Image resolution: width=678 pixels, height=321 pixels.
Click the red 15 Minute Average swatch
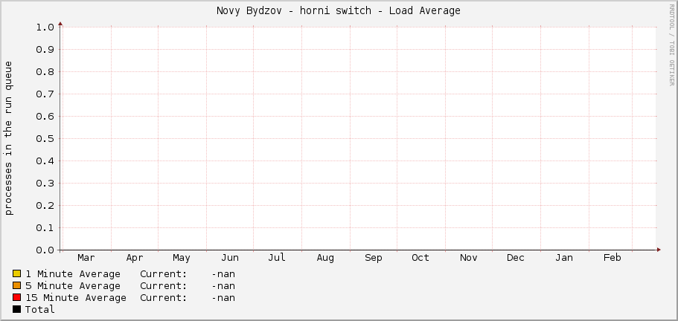[16, 297]
